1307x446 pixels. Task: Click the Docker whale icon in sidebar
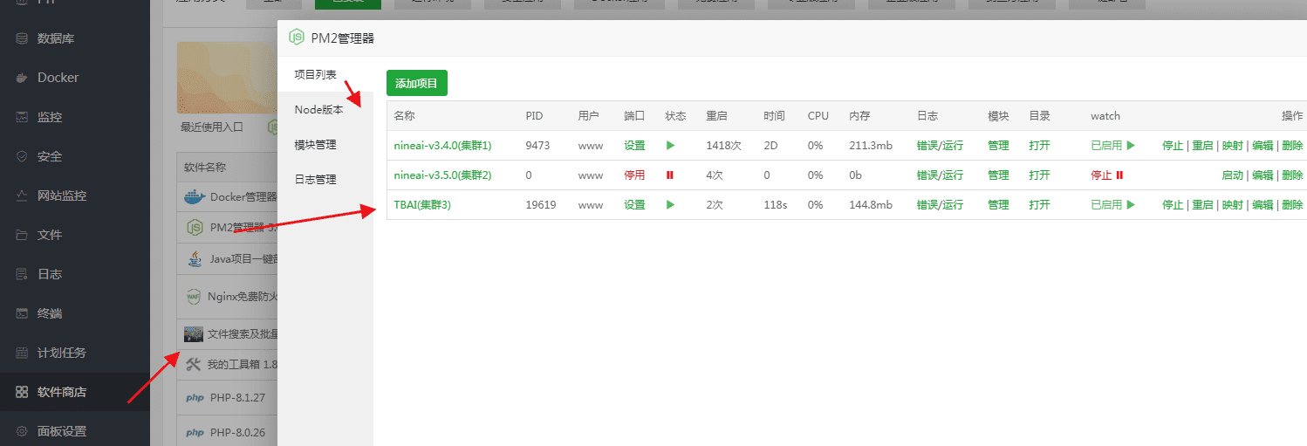pyautogui.click(x=22, y=78)
